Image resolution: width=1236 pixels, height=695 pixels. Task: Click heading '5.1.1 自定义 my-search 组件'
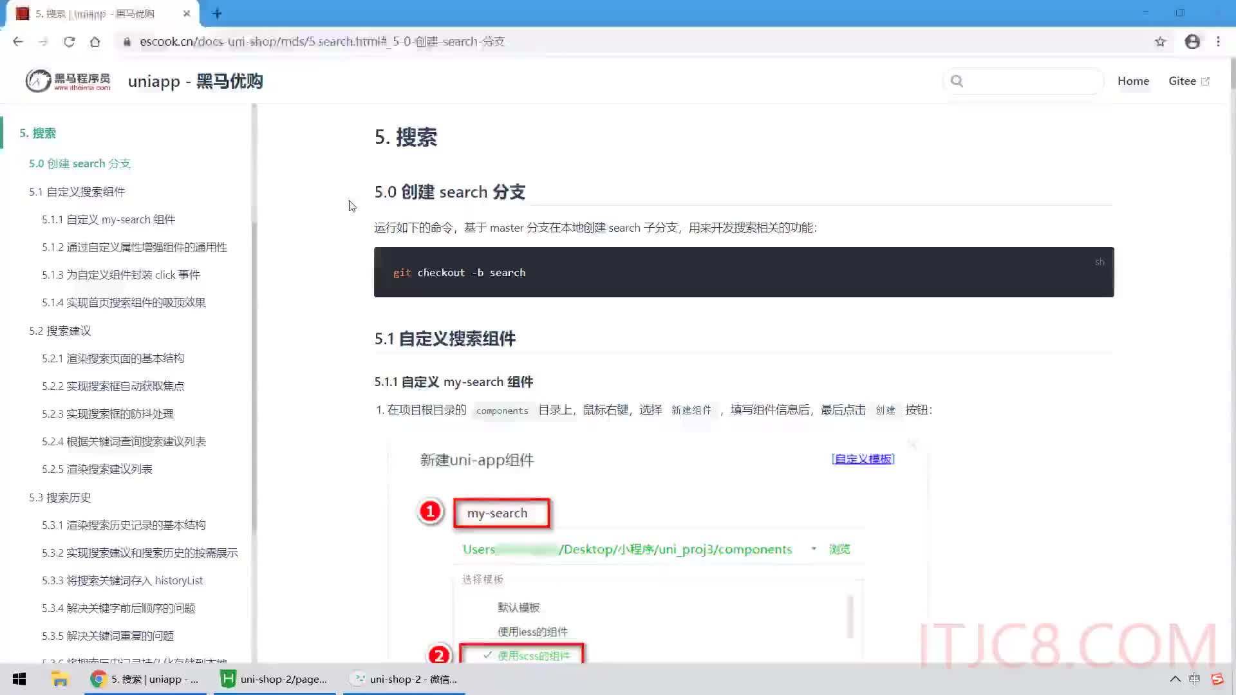454,382
